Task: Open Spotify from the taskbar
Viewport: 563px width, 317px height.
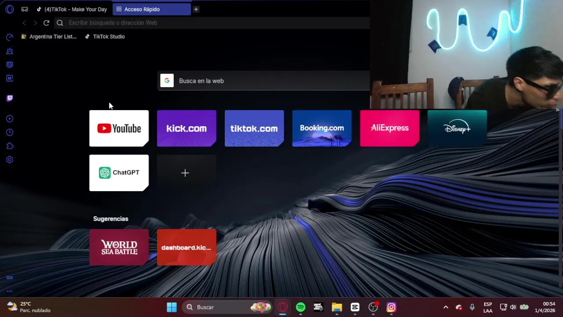Action: 301,307
